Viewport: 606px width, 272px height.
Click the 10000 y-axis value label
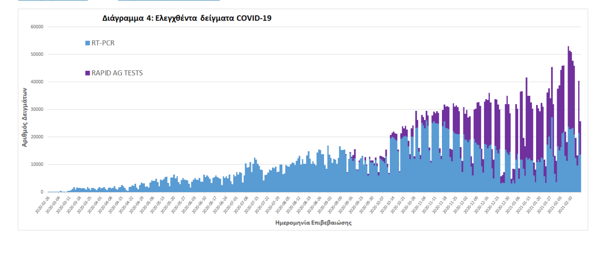point(37,164)
